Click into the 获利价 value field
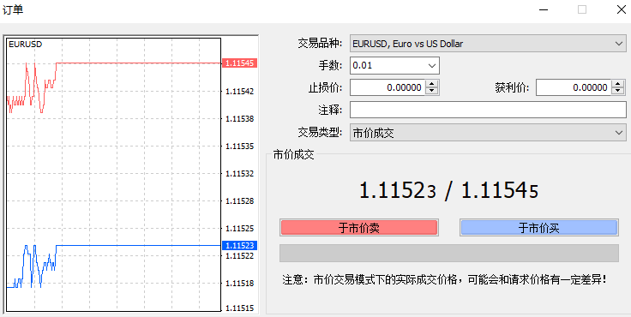 574,87
